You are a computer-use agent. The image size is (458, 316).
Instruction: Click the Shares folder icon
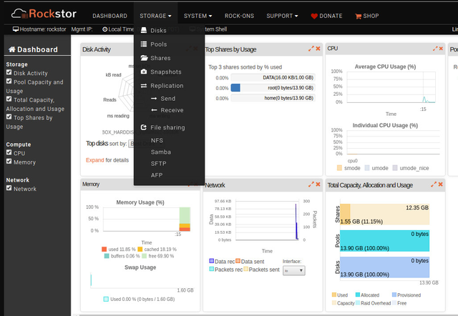[x=144, y=58]
